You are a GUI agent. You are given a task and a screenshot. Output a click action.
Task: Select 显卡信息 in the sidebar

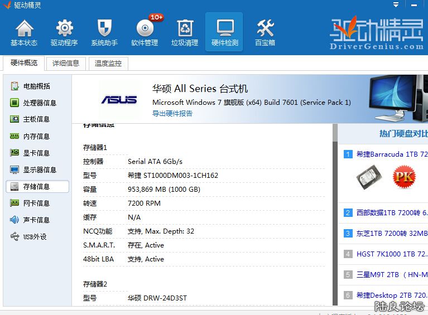[x=36, y=153]
